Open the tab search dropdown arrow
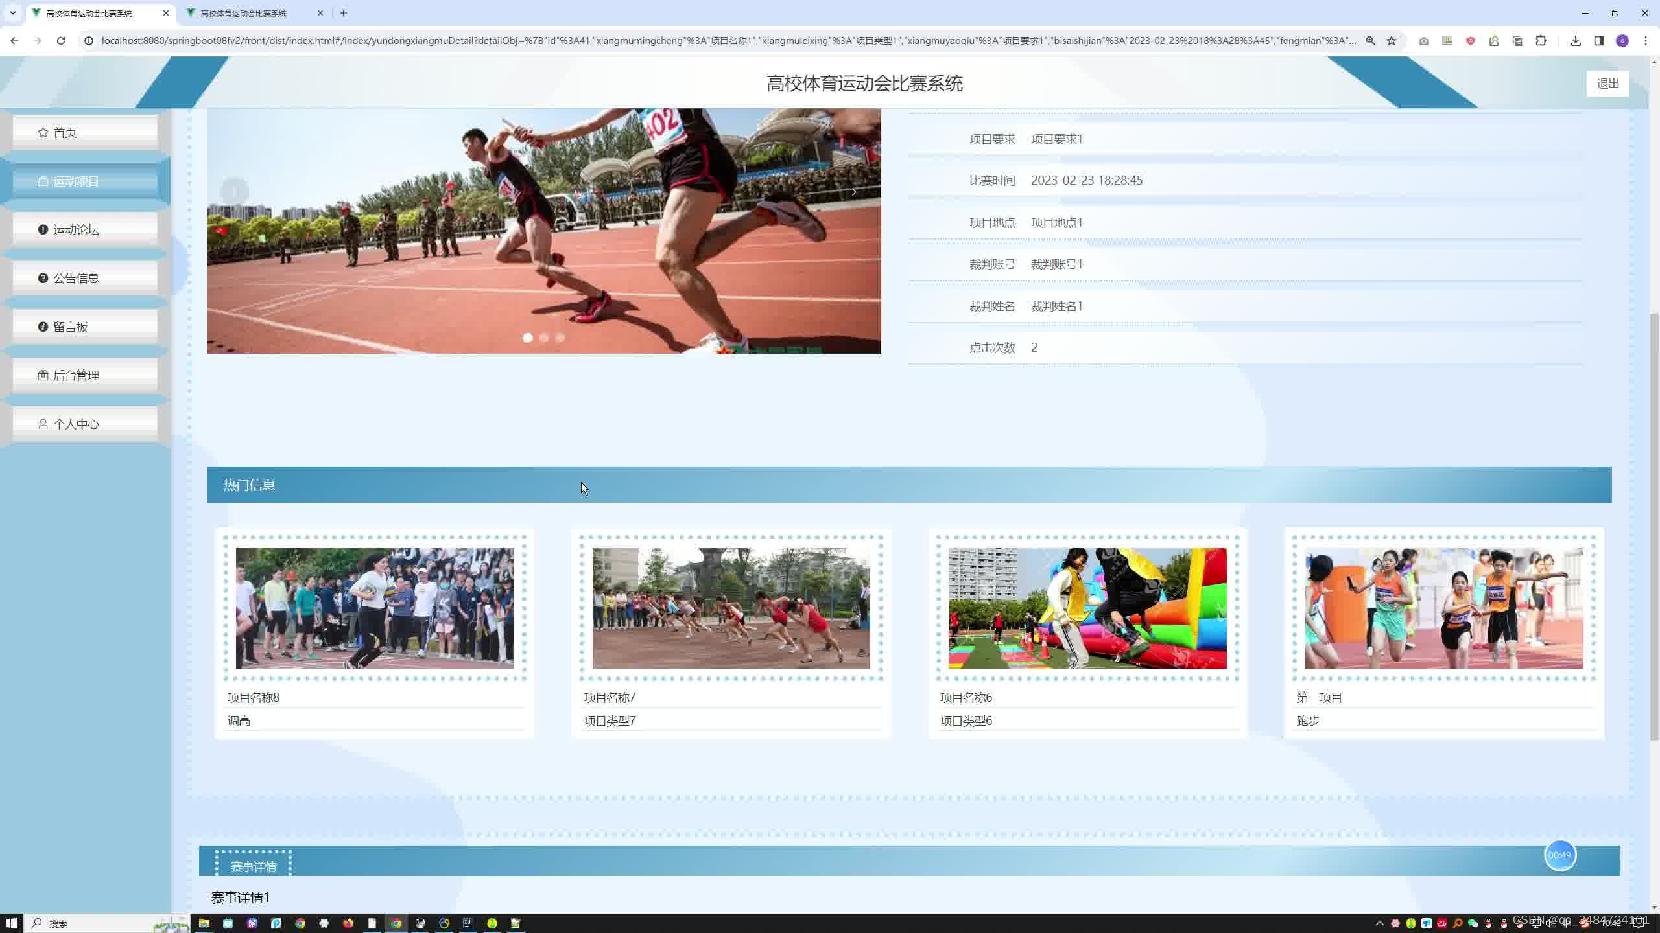 [x=12, y=13]
